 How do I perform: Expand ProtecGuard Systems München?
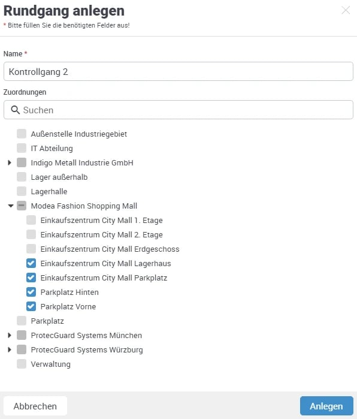(10, 335)
